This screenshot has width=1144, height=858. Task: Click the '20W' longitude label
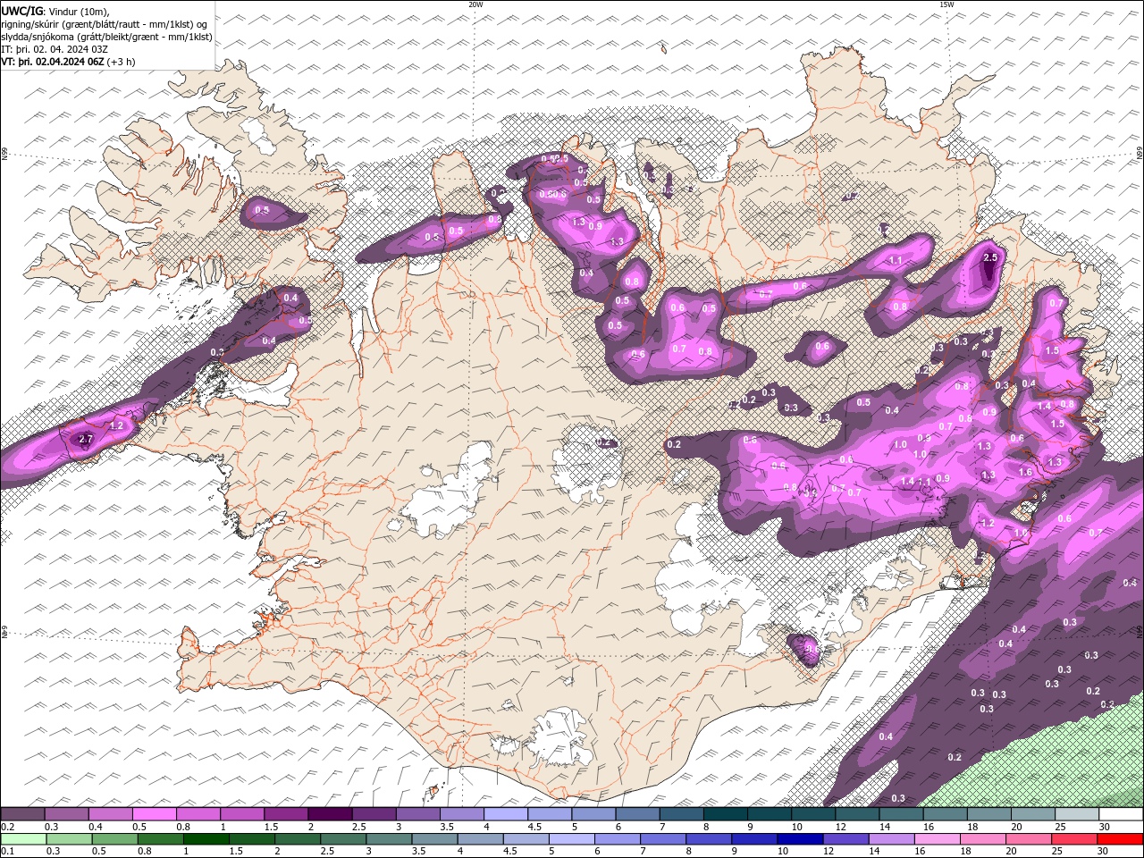pos(475,4)
